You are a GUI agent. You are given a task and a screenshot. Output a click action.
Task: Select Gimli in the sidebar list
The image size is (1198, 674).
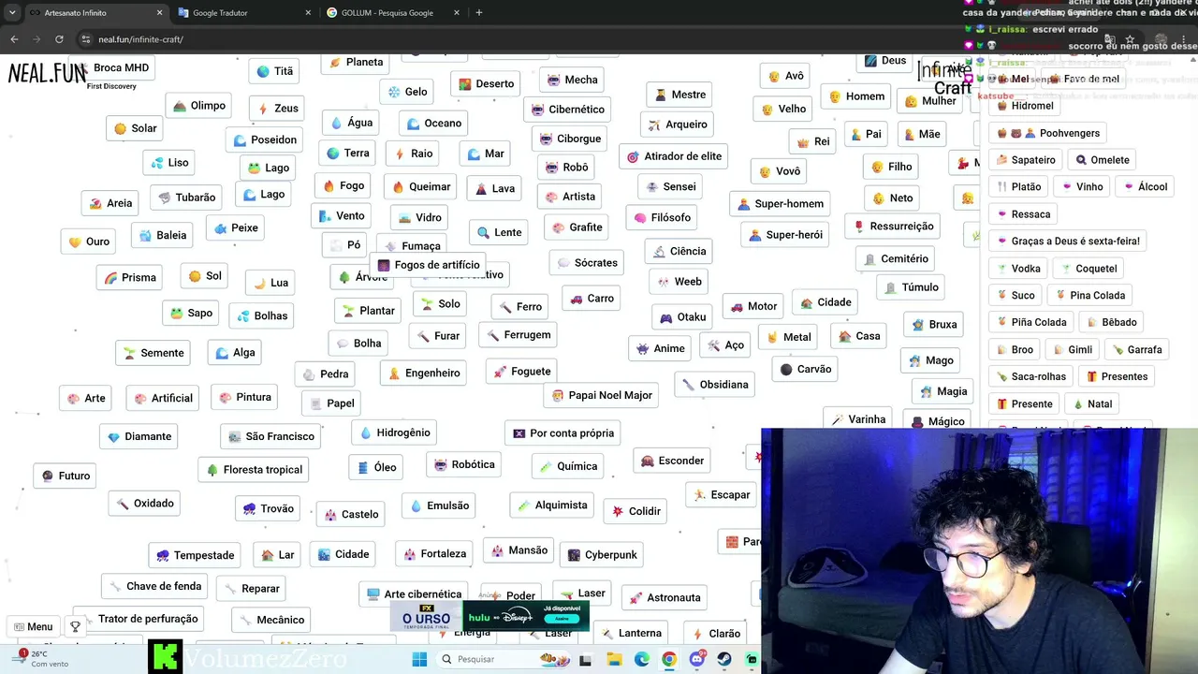coord(1072,349)
